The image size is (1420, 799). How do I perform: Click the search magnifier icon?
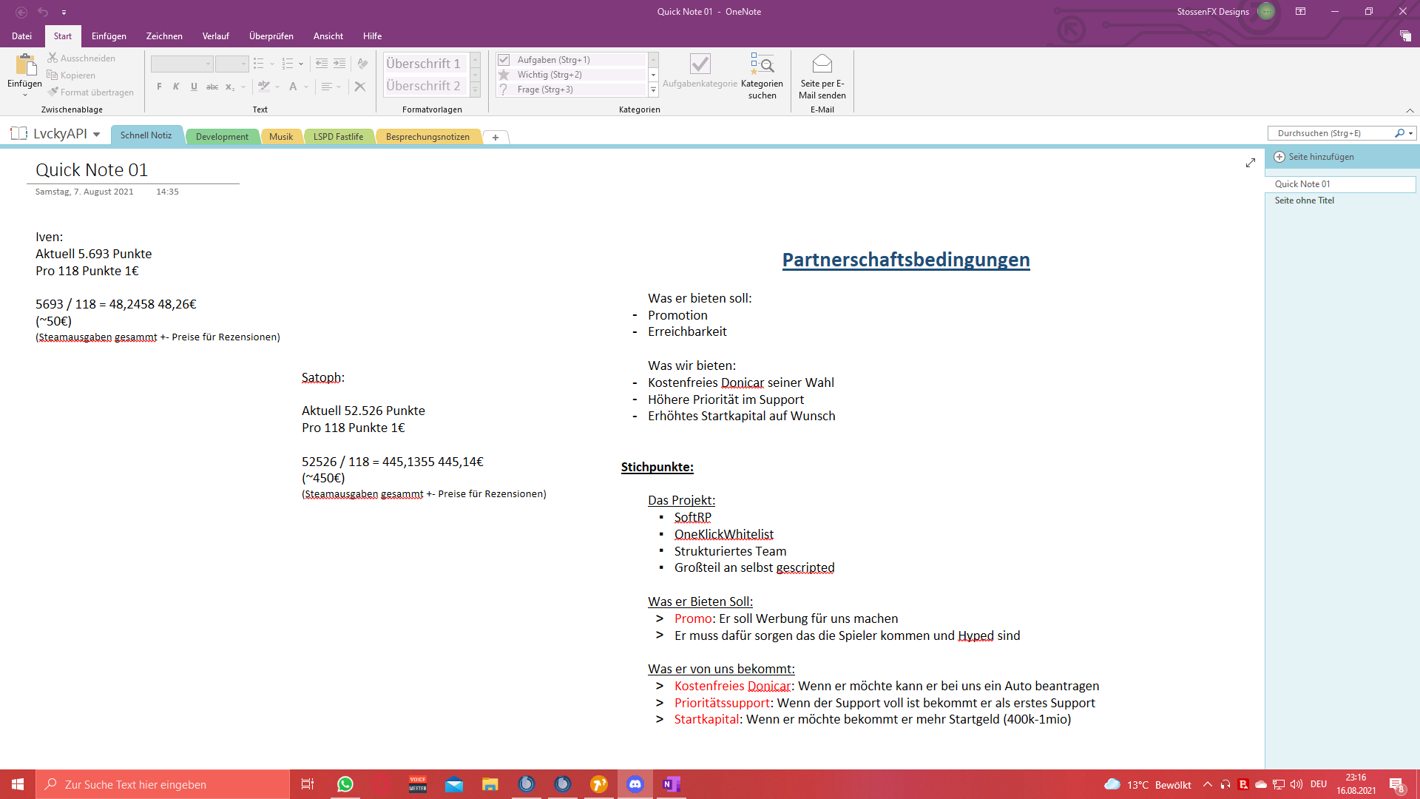pyautogui.click(x=1399, y=133)
